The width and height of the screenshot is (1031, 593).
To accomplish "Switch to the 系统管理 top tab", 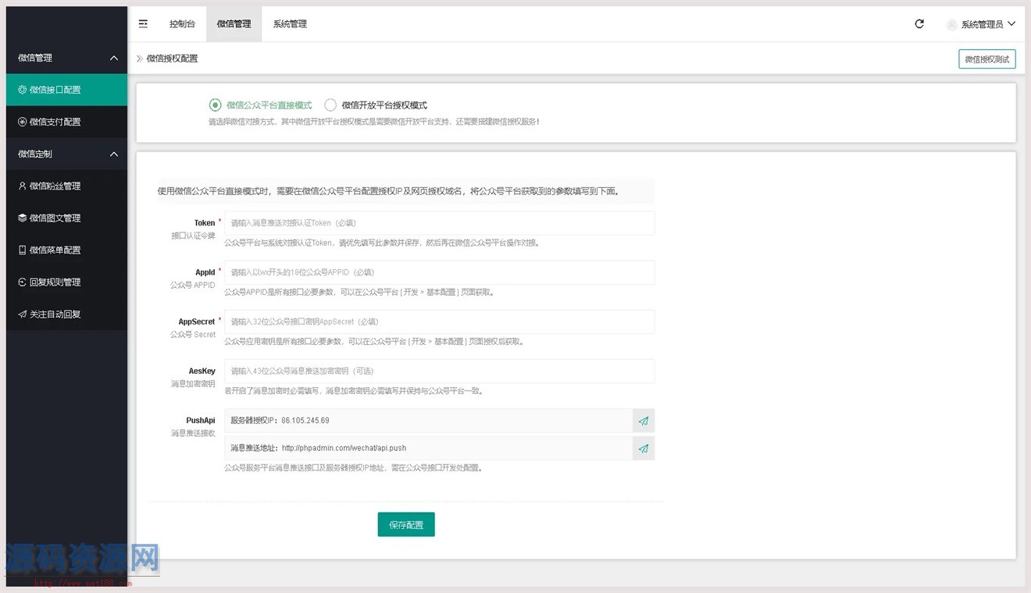I will tap(290, 24).
